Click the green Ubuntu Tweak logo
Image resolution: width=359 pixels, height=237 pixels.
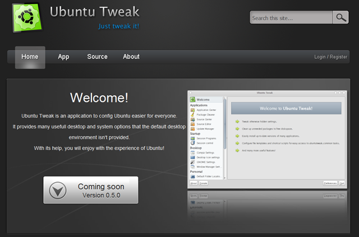coord(27,17)
